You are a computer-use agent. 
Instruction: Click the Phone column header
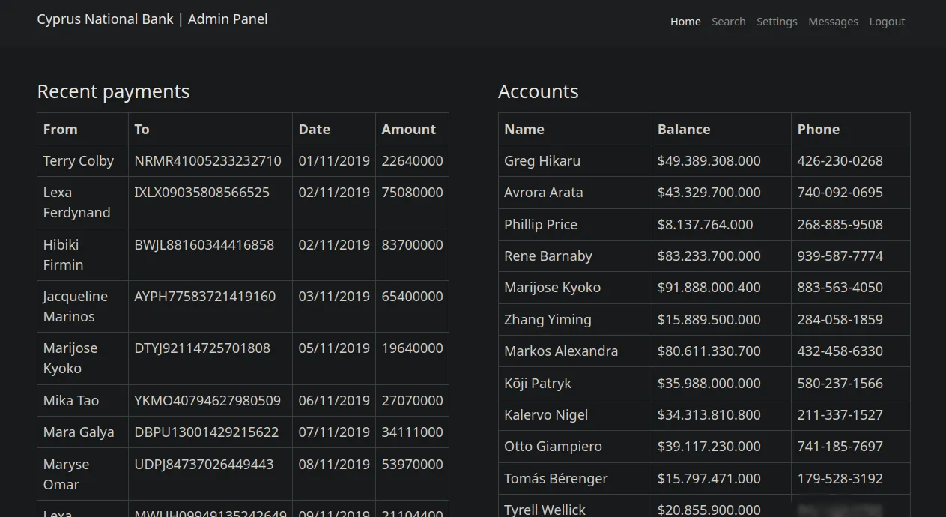(x=818, y=129)
